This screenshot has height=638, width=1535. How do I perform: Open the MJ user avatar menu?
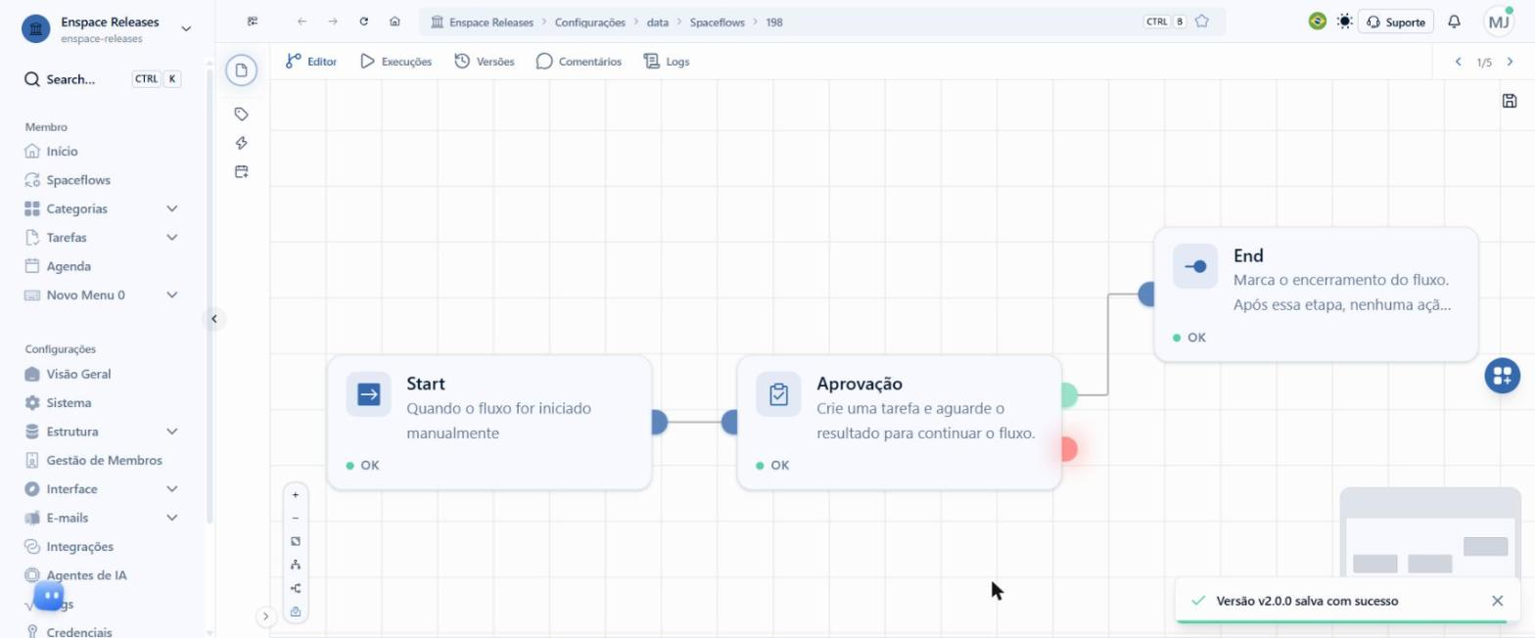click(x=1499, y=22)
